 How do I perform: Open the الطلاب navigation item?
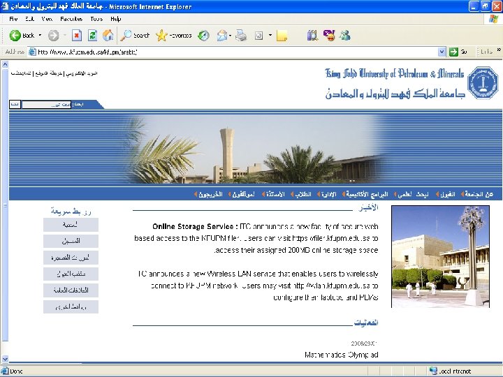pos(302,194)
